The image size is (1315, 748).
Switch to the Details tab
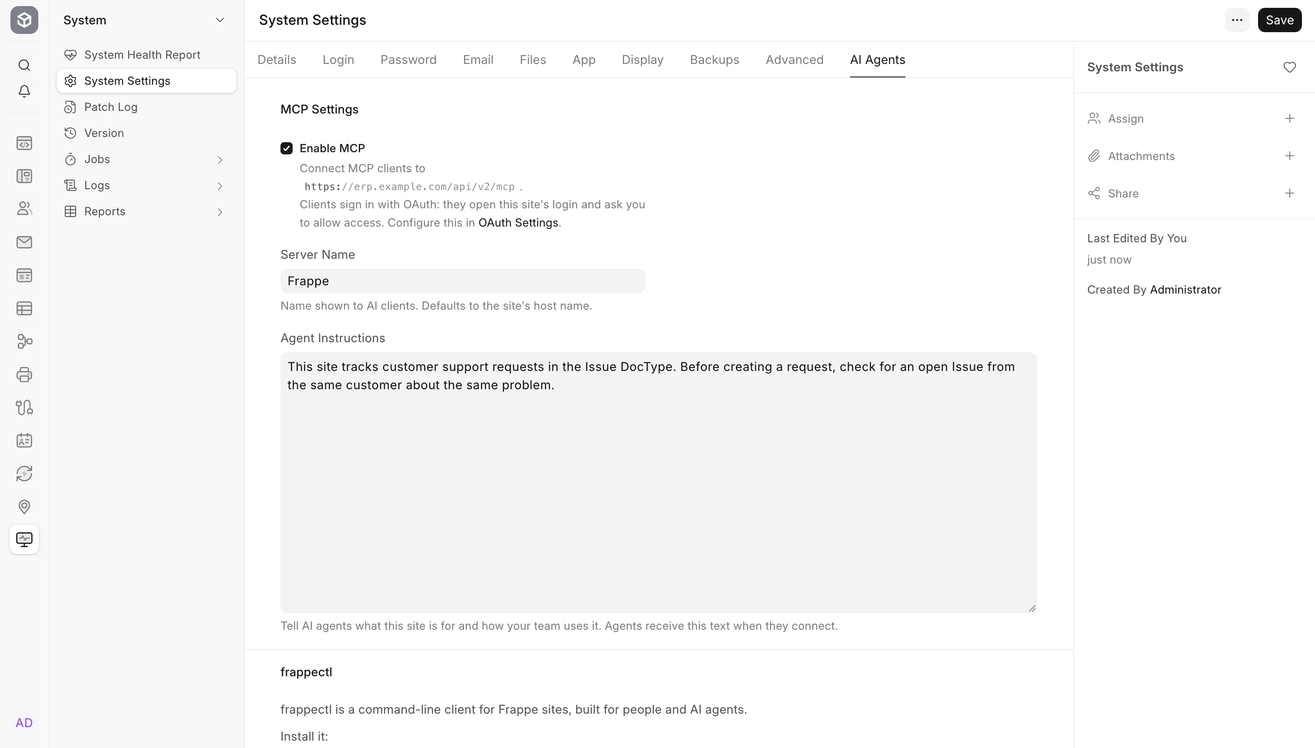click(277, 60)
